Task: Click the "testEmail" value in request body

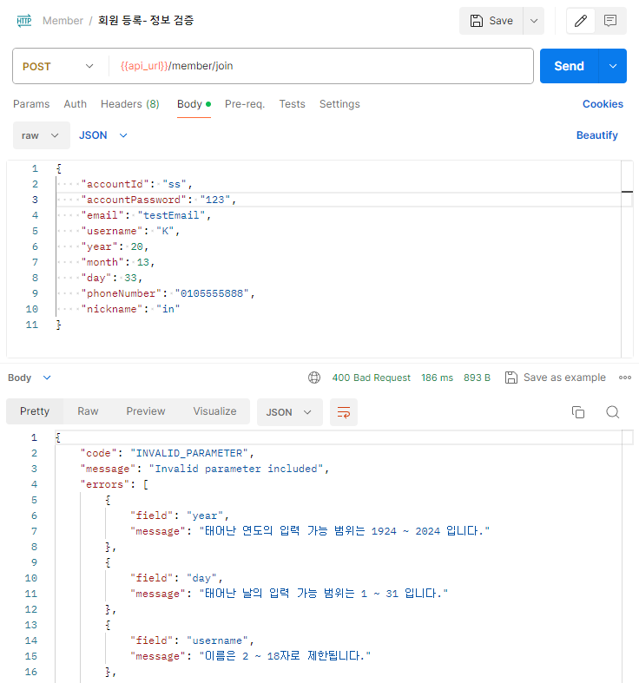Action: click(x=171, y=215)
